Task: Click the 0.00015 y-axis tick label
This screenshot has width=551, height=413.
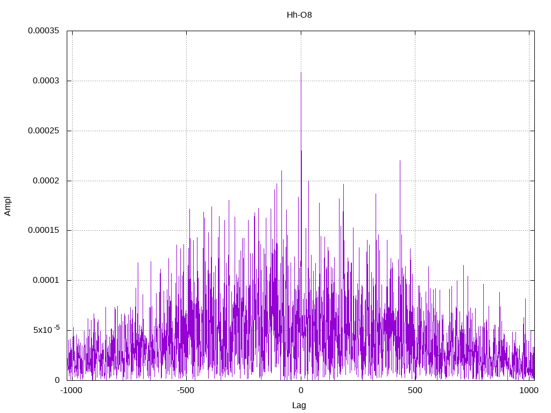Action: click(44, 230)
